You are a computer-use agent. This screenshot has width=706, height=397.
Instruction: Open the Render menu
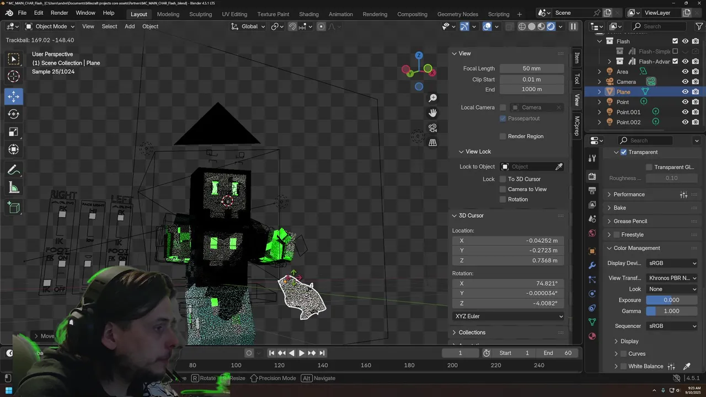60,13
